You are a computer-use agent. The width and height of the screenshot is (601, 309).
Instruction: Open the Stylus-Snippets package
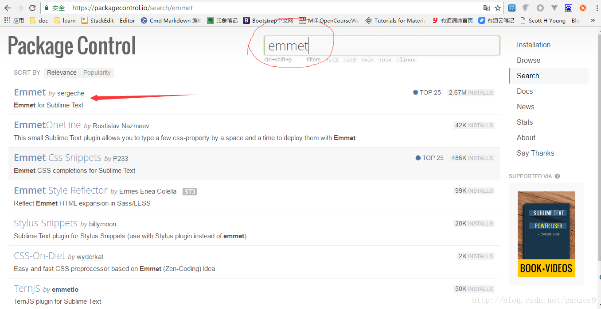[46, 223]
